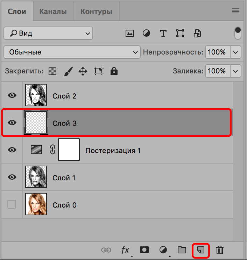This screenshot has width=247, height=260.
Task: Switch to the Каналы tab
Action: 53,12
